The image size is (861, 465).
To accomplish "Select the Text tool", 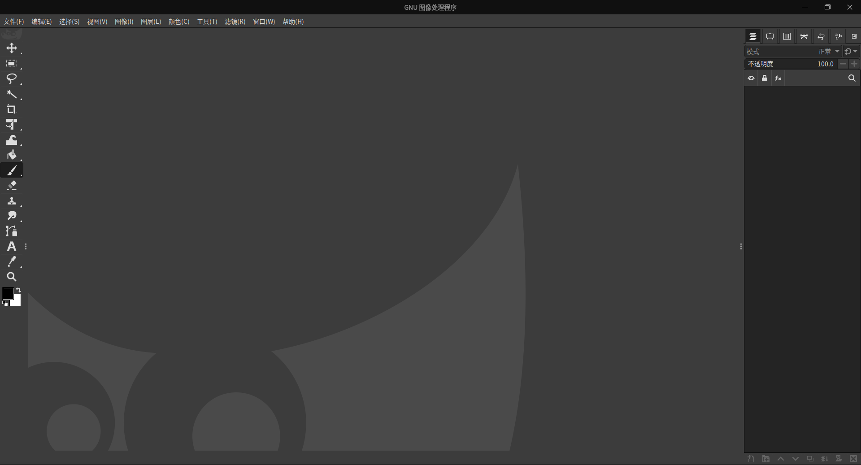I will (12, 247).
